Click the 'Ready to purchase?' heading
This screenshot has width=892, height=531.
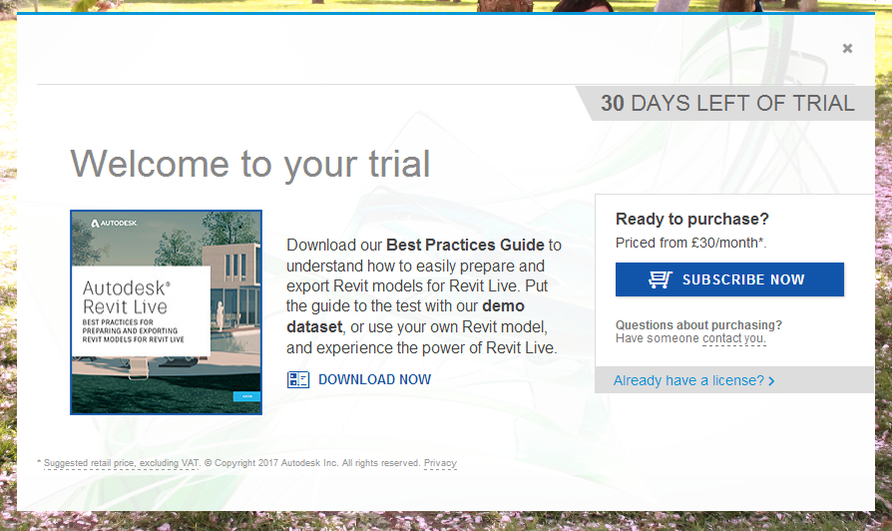(691, 220)
